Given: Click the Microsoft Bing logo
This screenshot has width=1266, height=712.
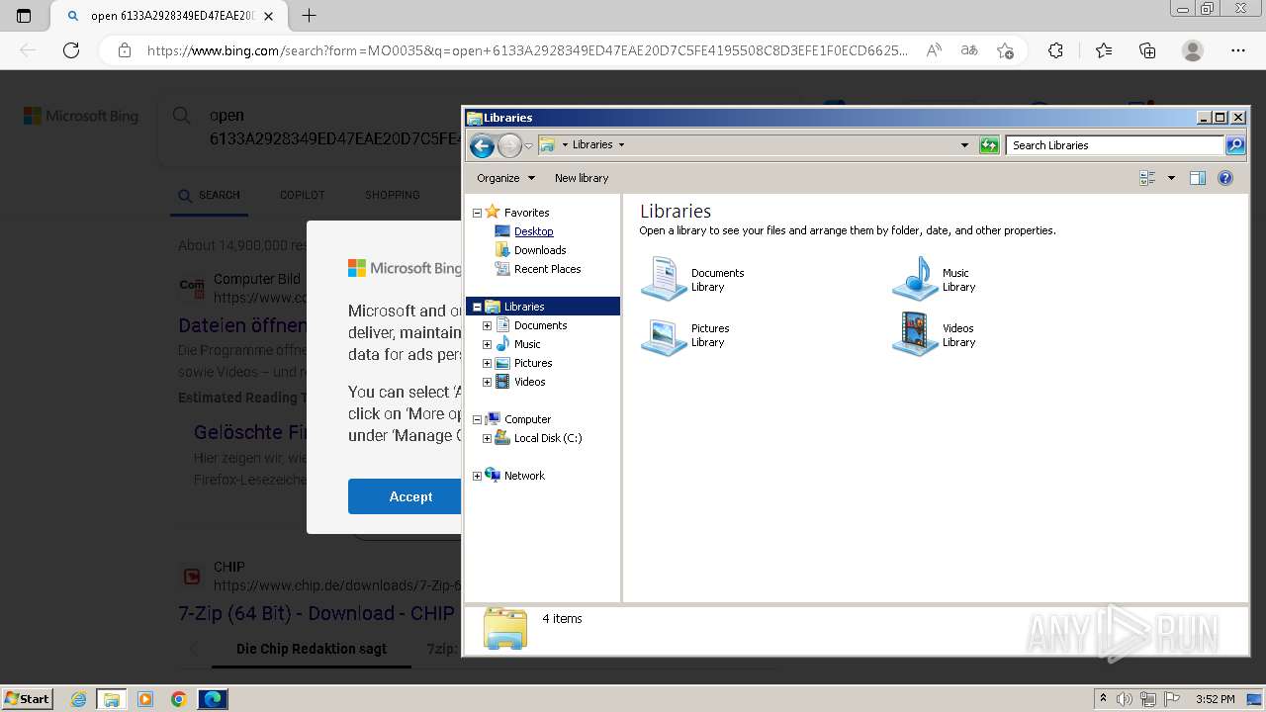Looking at the screenshot, I should 81,117.
